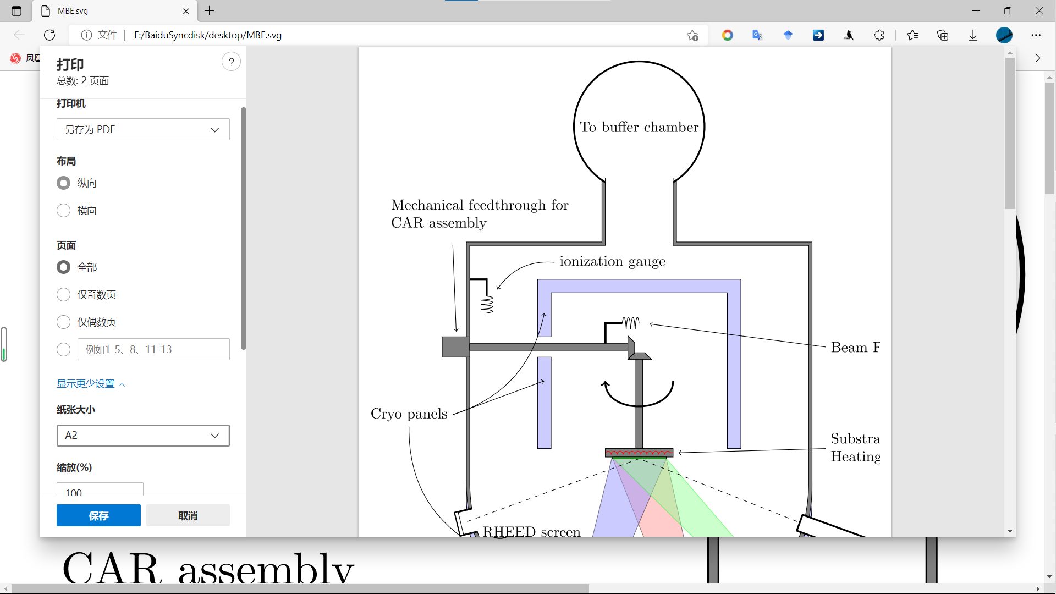
Task: Open the downloads arrow icon
Action: pyautogui.click(x=973, y=35)
